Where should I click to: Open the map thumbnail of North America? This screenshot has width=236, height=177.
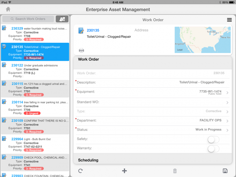202,40
